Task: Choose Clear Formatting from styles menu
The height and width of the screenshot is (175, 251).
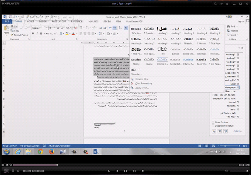Action: [143, 83]
